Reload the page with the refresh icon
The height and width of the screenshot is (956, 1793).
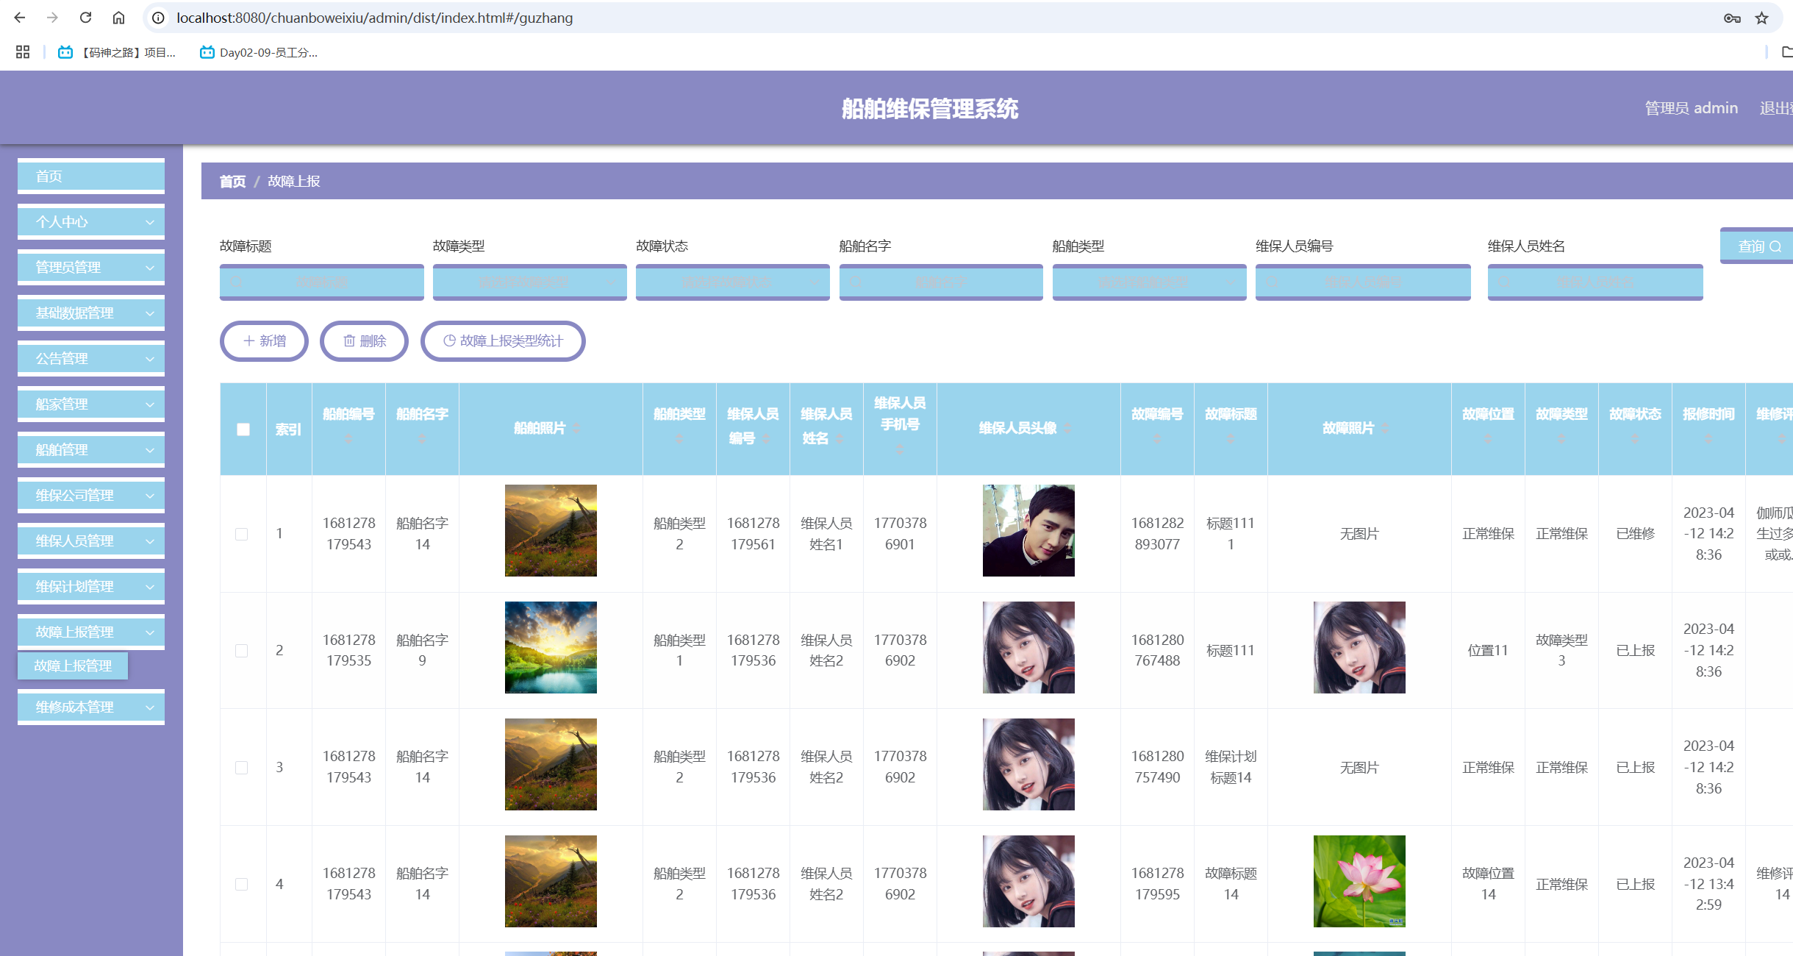[85, 18]
